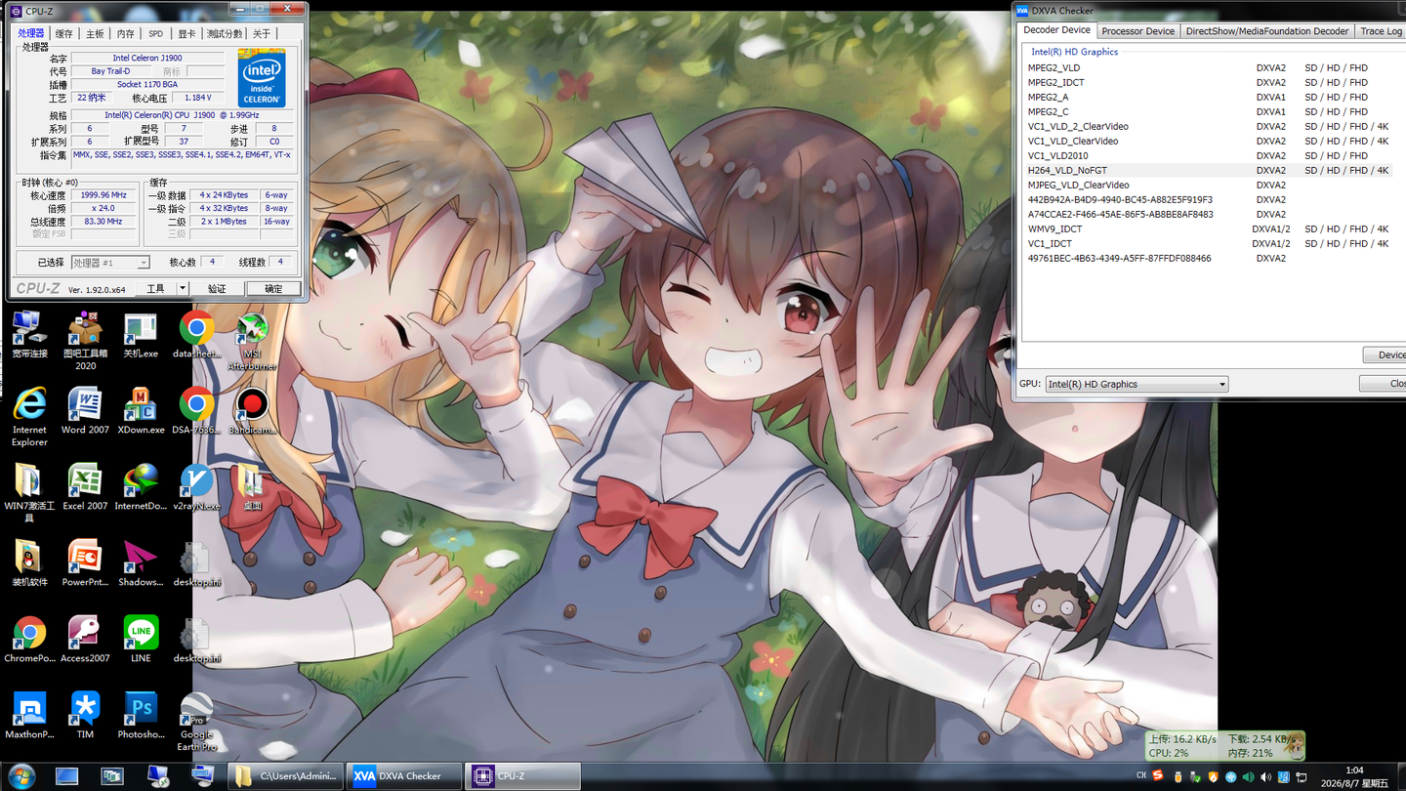Open MSI Afterburner desktop shortcut
The width and height of the screenshot is (1406, 791).
tap(252, 341)
